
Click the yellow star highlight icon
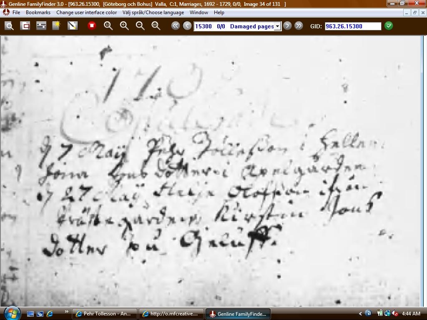[57, 26]
